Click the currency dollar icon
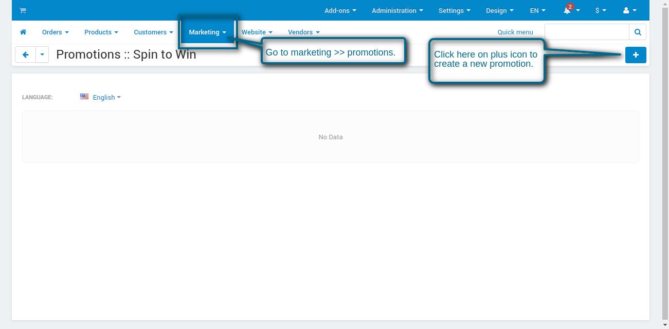 click(x=598, y=10)
